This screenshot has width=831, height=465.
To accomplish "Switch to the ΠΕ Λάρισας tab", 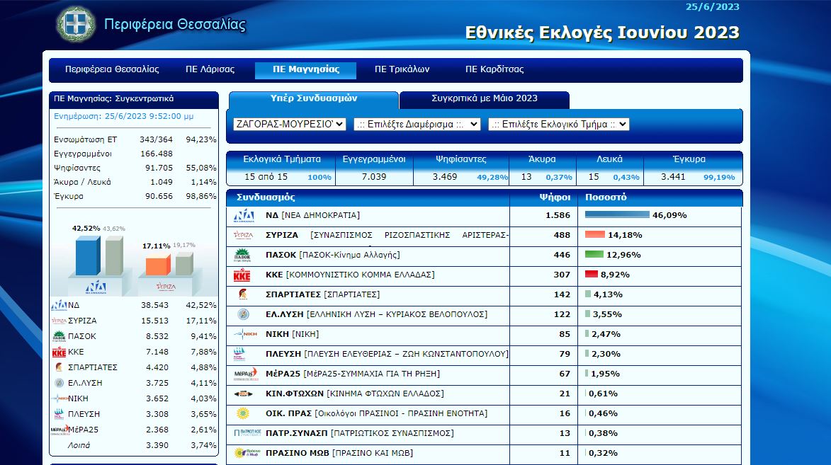I will (x=210, y=69).
